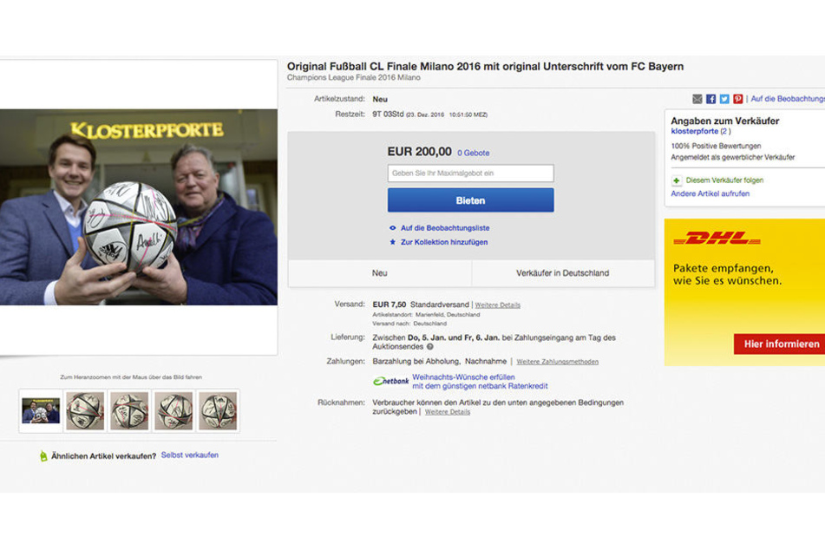Screen dimensions: 825x550
Task: Click Hier informieren in DHL ad
Action: coord(779,344)
